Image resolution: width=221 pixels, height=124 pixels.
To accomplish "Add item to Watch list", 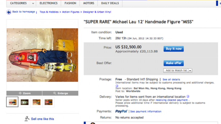I will click(x=176, y=70).
